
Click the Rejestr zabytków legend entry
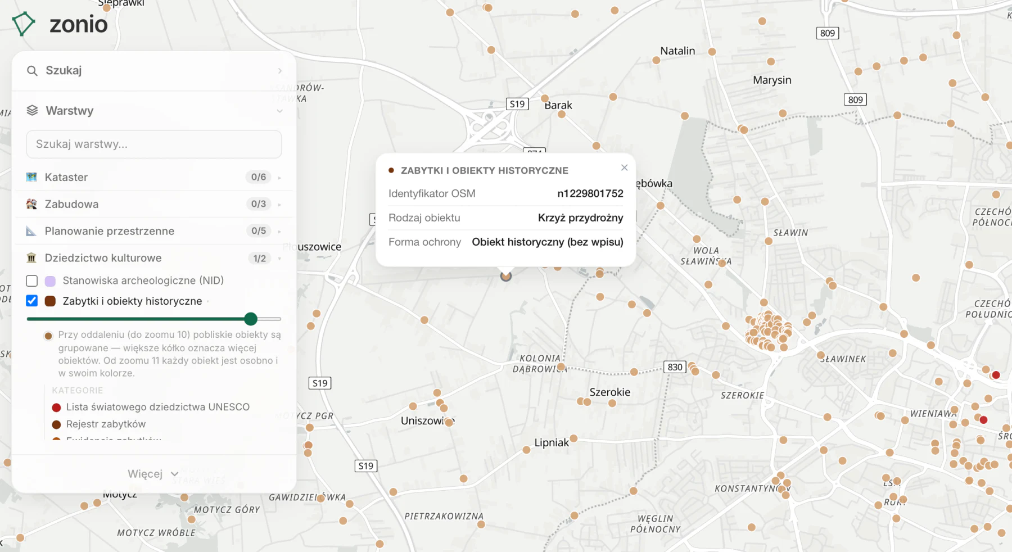tap(99, 424)
